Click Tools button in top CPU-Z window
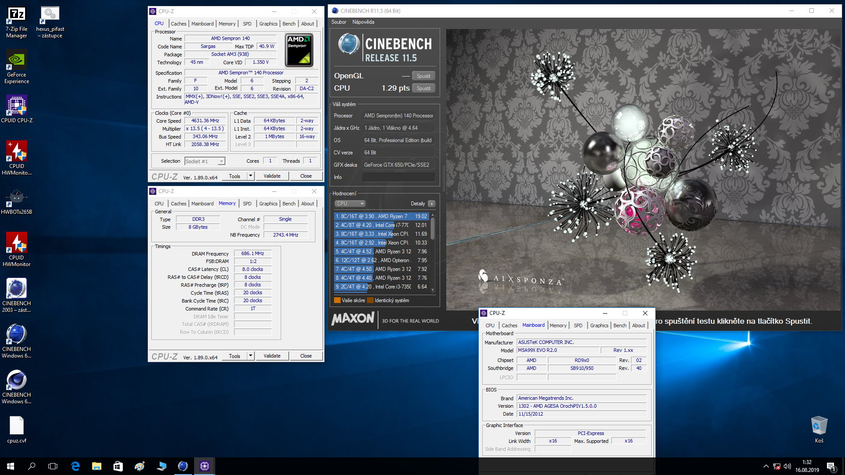The height and width of the screenshot is (475, 845). pos(235,176)
